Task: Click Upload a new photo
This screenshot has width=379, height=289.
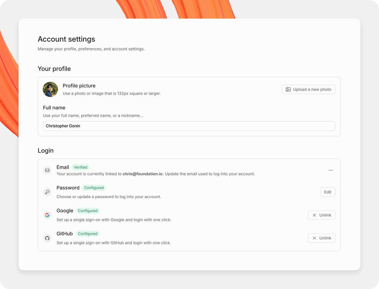Action: [308, 89]
